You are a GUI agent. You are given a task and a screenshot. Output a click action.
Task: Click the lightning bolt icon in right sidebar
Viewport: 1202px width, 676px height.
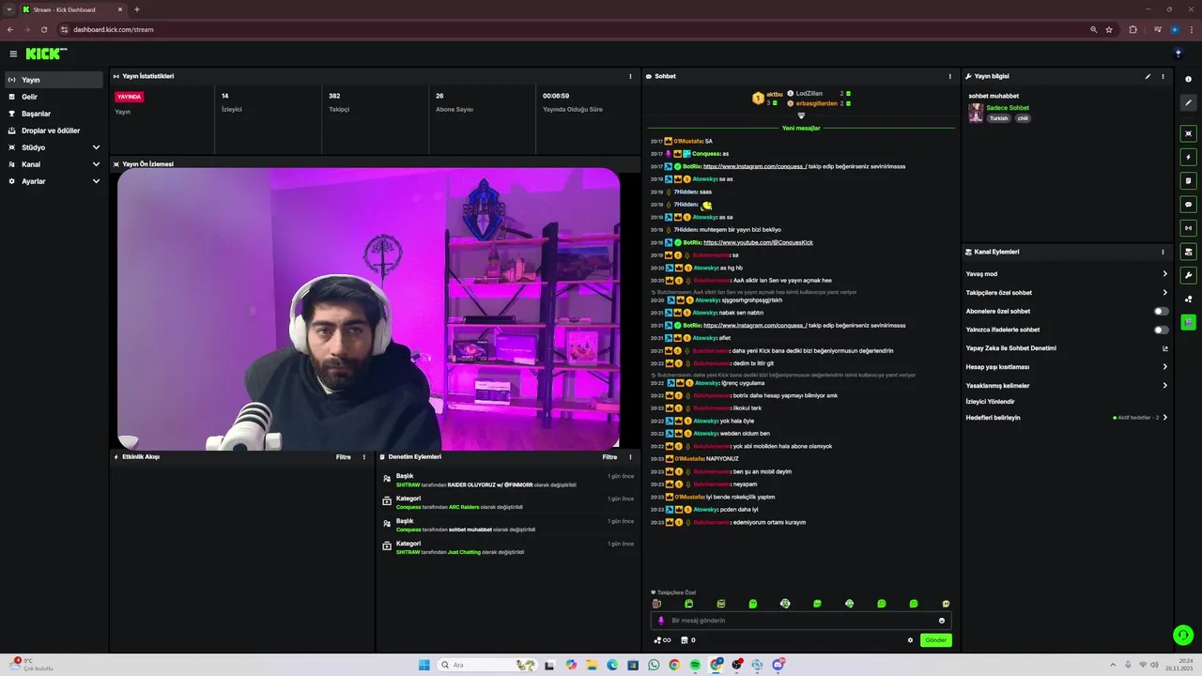tap(1188, 157)
